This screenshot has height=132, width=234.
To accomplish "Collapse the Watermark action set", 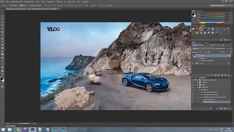I will click(x=197, y=87).
